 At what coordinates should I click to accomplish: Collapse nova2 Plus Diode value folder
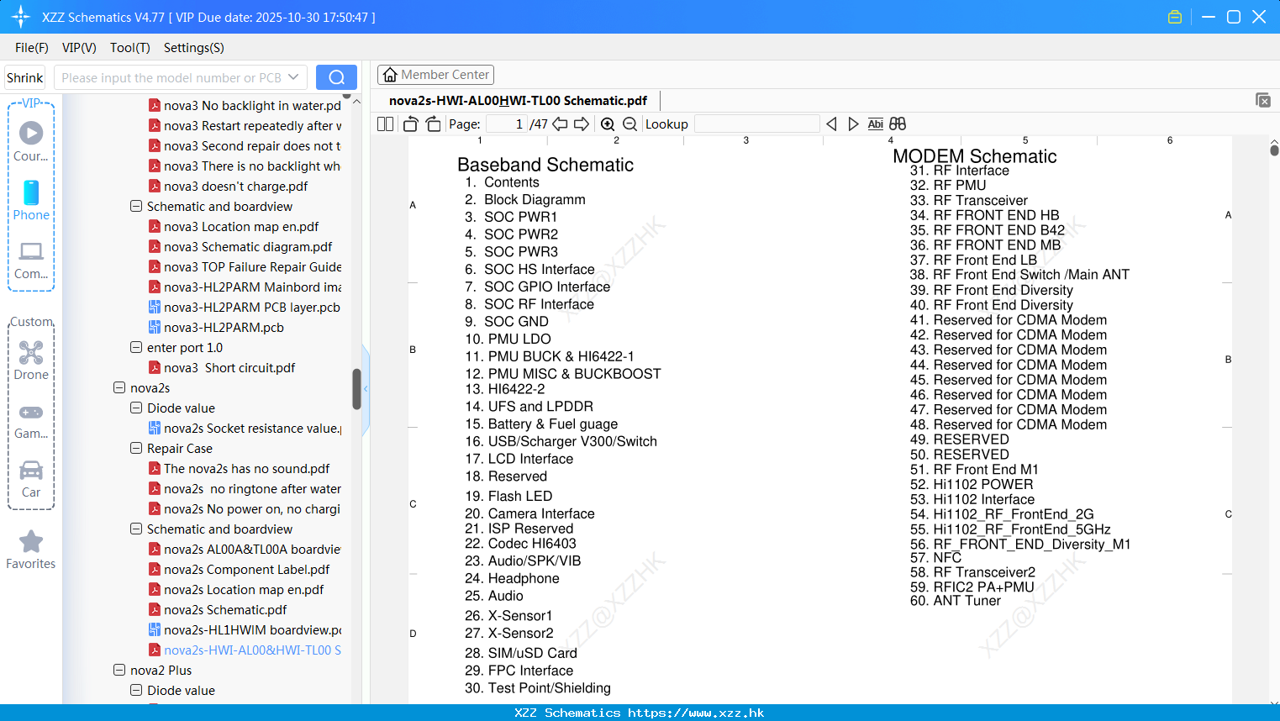(x=136, y=690)
